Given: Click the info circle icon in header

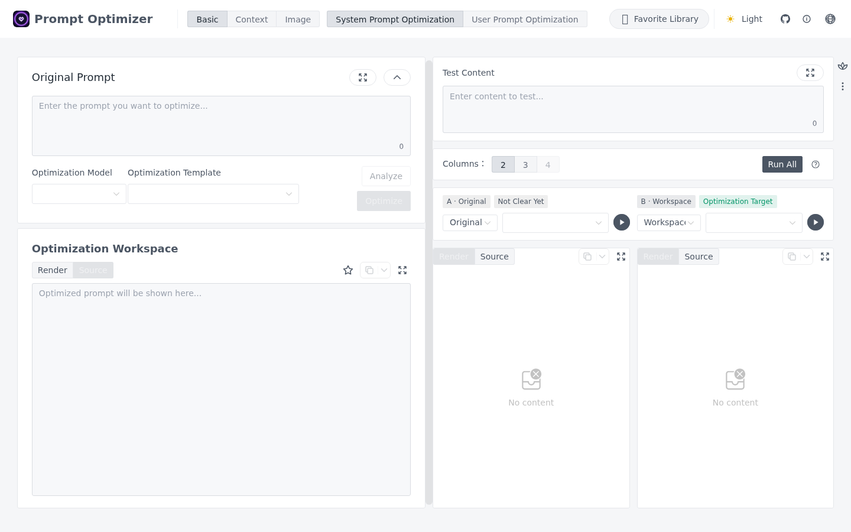Looking at the screenshot, I should (807, 19).
